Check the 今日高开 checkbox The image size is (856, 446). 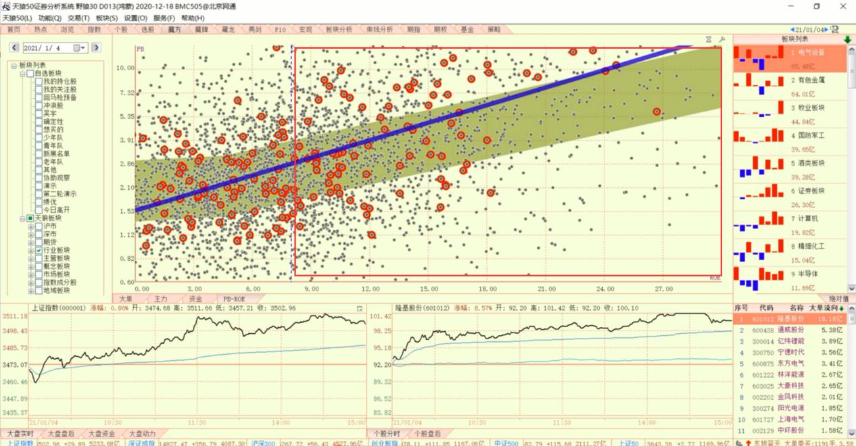(x=39, y=209)
